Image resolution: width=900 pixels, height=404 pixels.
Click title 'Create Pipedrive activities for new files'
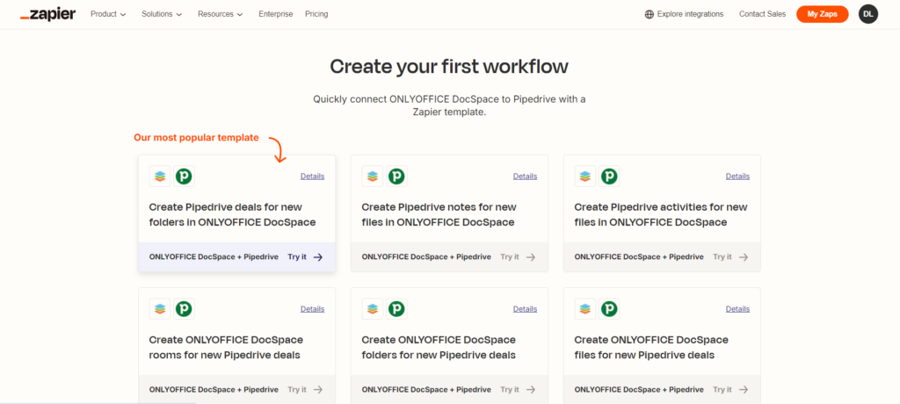pos(661,214)
